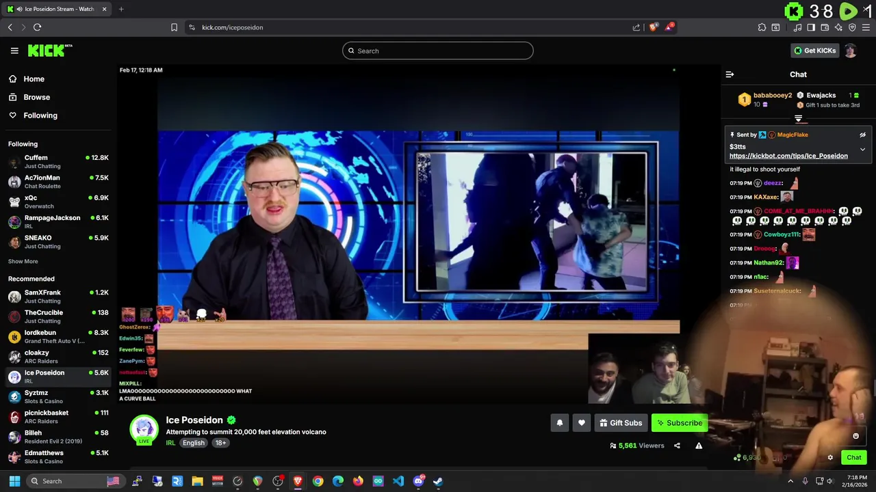Click Ice Poseidon channel avatar
Viewport: 876px width, 492px height.
(144, 429)
